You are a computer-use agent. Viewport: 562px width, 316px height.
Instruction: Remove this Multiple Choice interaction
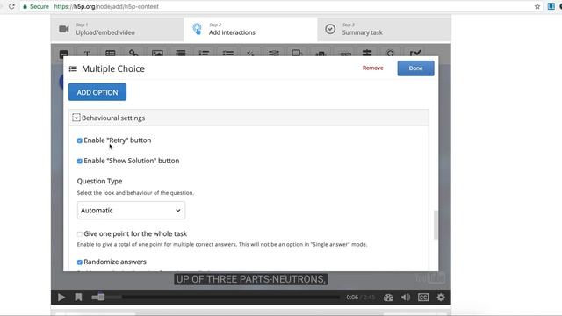tap(372, 68)
